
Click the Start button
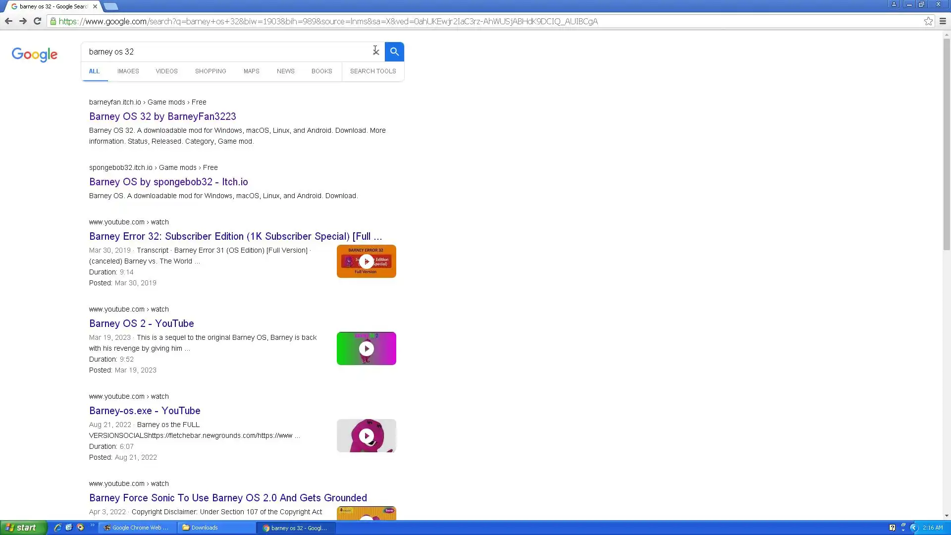(x=23, y=528)
